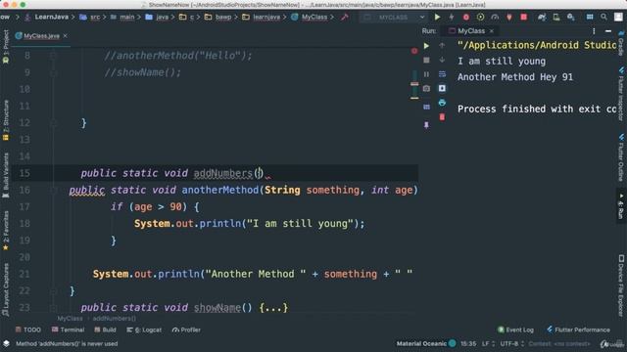Stop the process with the toolbar red square
Image resolution: width=627 pixels, height=352 pixels.
click(x=523, y=18)
